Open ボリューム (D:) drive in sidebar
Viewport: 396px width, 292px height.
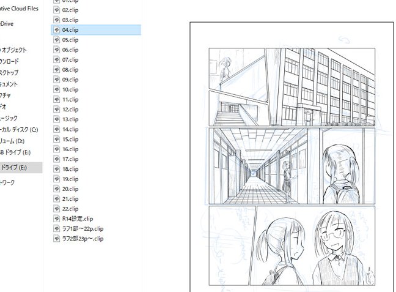12,141
